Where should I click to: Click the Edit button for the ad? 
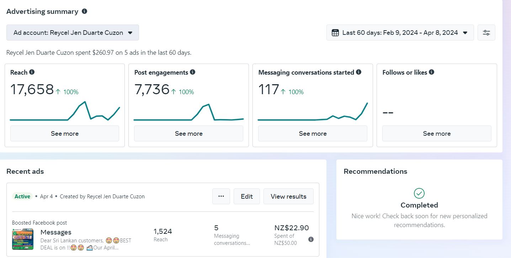[x=247, y=196]
